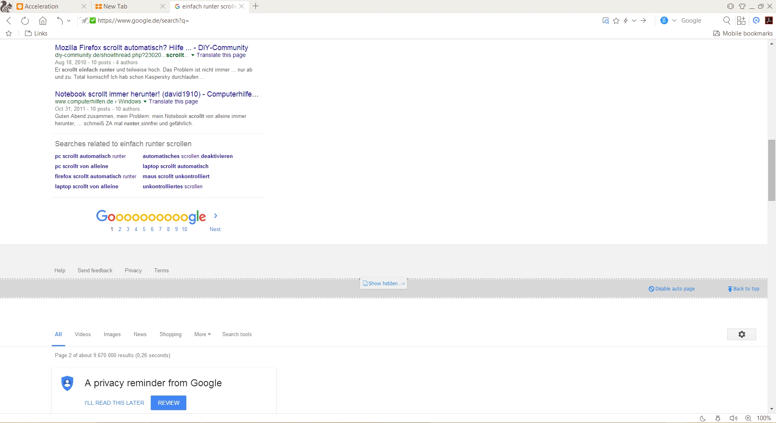Open the sidebar panel icon in title bar
Screen dimensions: 776x423
point(730,6)
